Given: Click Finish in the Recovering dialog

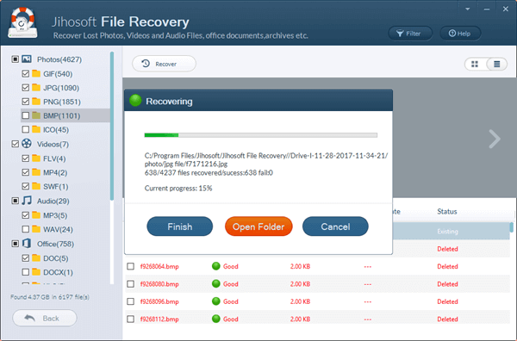Looking at the screenshot, I should pyautogui.click(x=180, y=226).
